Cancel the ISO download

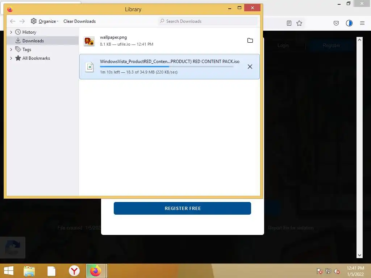point(250,67)
